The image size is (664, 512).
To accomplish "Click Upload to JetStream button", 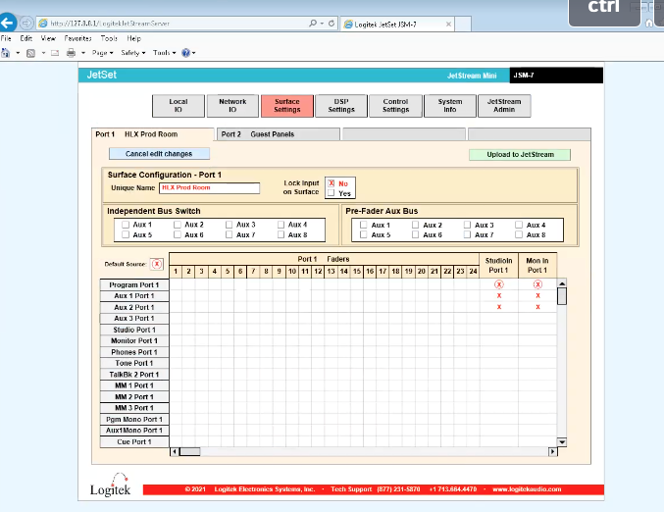I will 520,155.
